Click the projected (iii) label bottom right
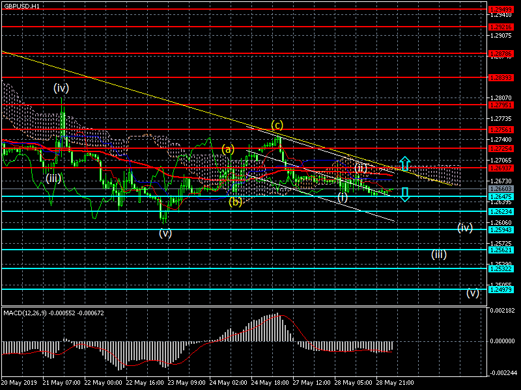Image resolution: width=521 pixels, height=390 pixels. coord(439,254)
